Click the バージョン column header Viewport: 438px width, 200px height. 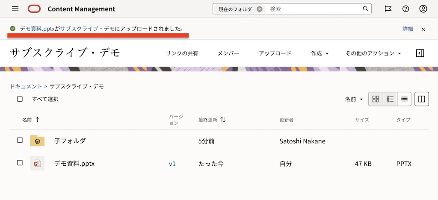tap(176, 120)
